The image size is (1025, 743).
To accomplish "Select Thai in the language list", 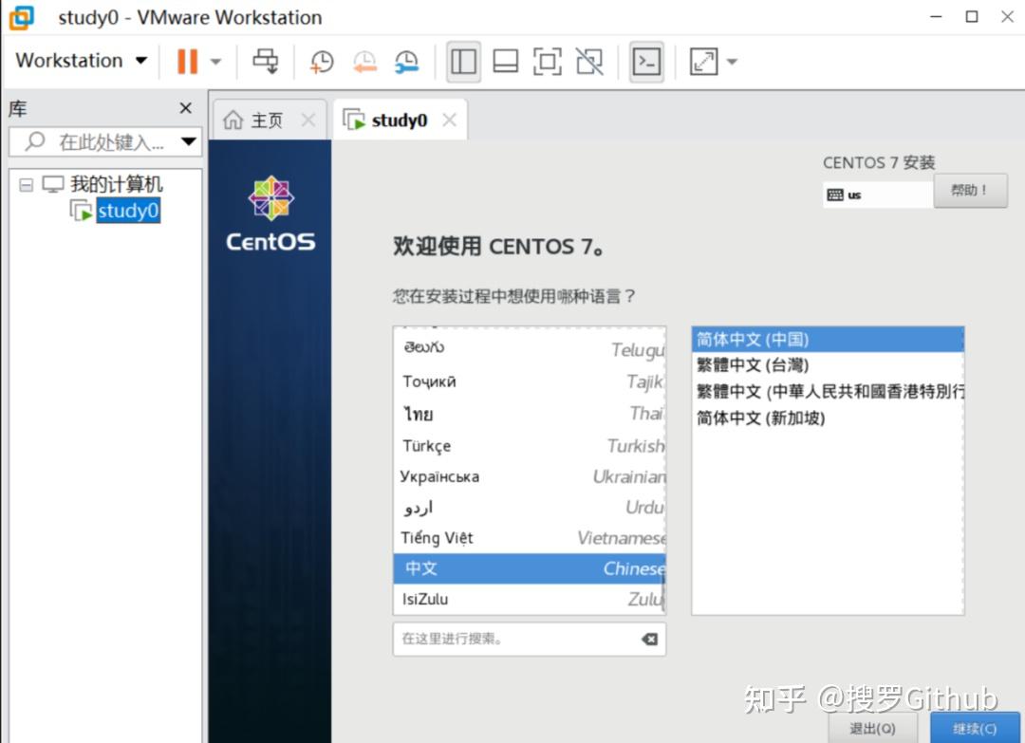I will click(x=530, y=414).
